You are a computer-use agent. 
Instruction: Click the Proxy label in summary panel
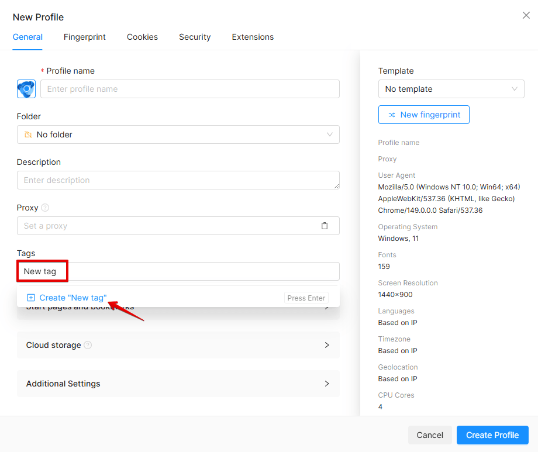pos(387,159)
